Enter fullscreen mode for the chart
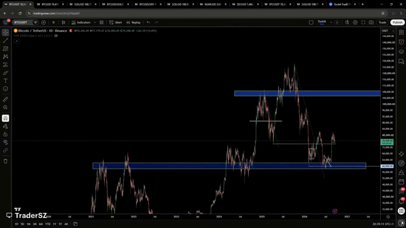Viewport: 406px width, 228px height. tap(363, 22)
